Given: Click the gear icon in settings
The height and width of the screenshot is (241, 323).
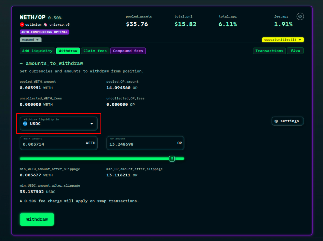Looking at the screenshot, I should (276, 121).
